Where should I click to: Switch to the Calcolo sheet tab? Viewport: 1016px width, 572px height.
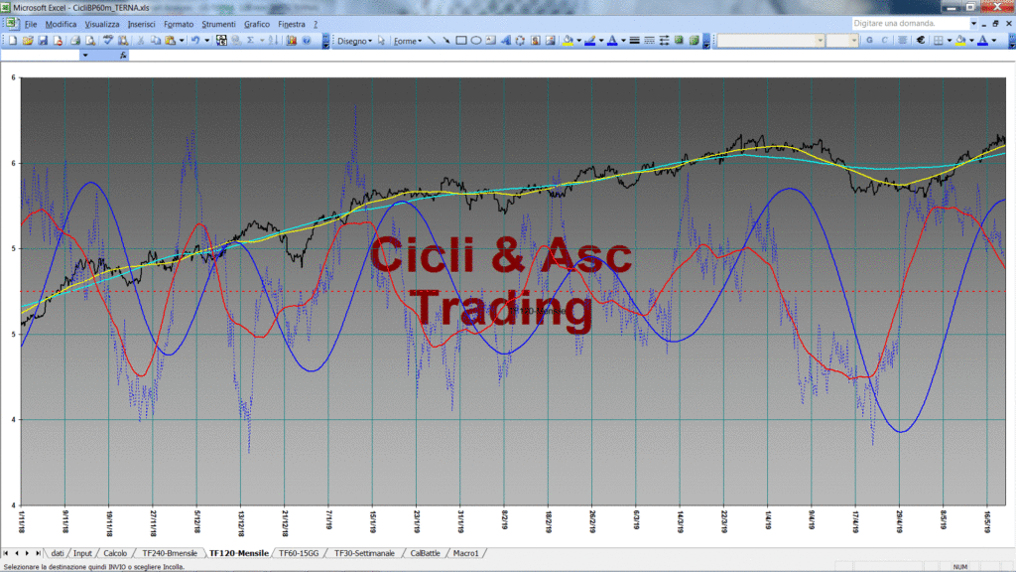click(115, 553)
